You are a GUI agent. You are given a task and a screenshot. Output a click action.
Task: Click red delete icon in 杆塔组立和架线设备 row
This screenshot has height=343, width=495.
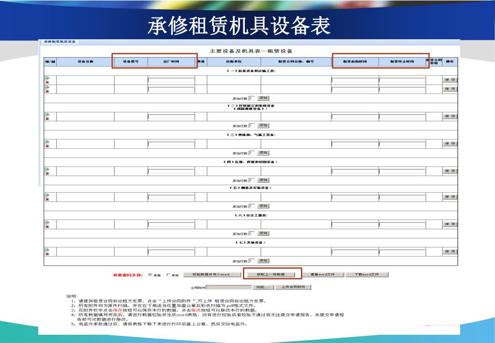[47, 119]
